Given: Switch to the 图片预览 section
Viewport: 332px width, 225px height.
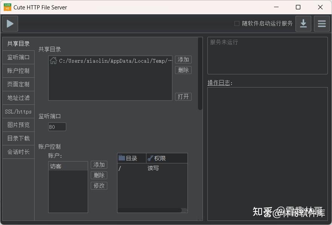Looking at the screenshot, I should coord(18,125).
